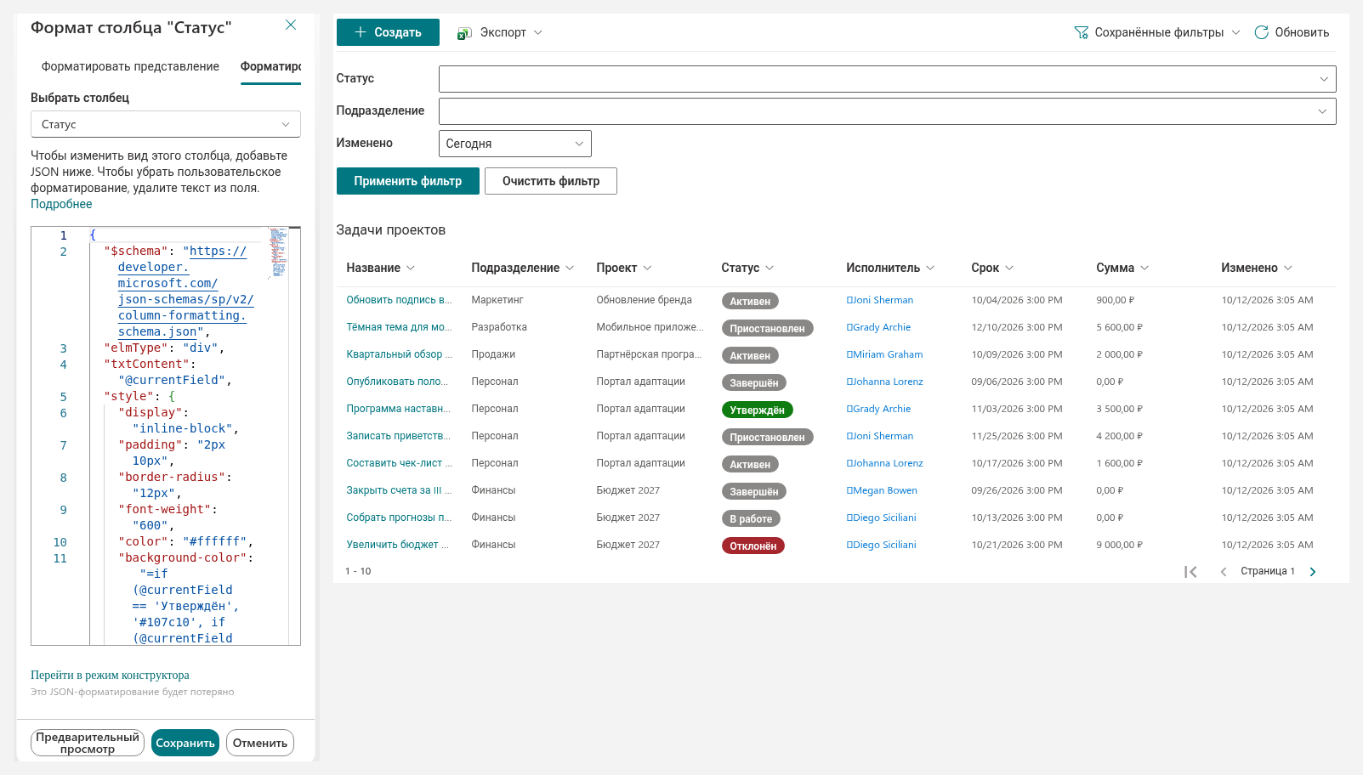Click the Сохранить button
1363x775 pixels.
(185, 743)
